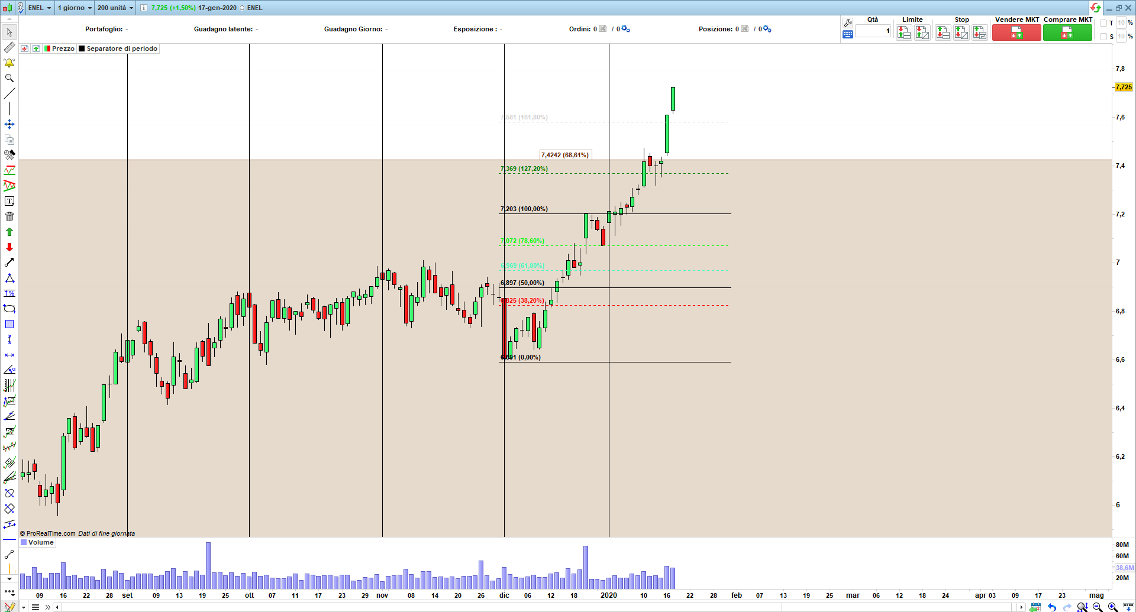
Task: Click the blue keyboard shortcuts icon
Action: click(x=847, y=34)
